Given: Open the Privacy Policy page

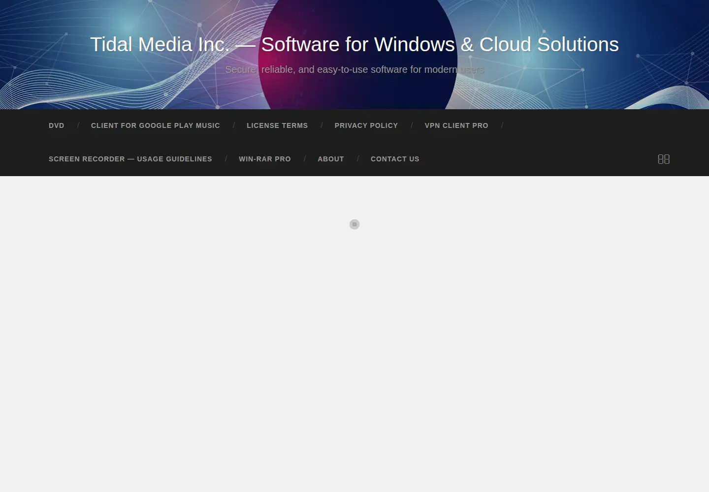Looking at the screenshot, I should click(366, 125).
